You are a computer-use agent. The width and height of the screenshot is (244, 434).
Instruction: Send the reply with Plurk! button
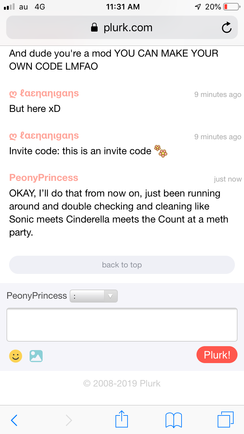coord(217,355)
